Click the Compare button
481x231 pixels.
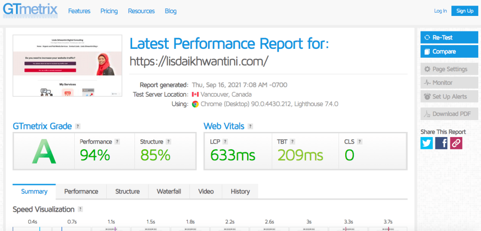click(449, 52)
